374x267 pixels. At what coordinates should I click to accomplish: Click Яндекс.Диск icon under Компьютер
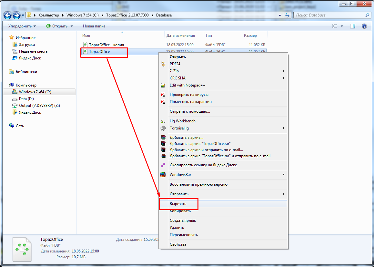(15, 112)
